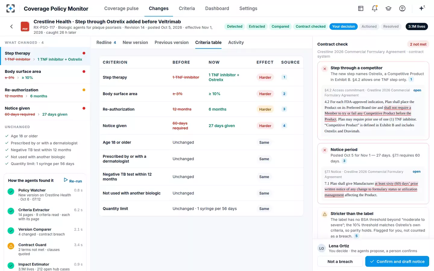Click Same badge in Quantity limit row
Viewport: 434px width, 271px height.
click(264, 209)
